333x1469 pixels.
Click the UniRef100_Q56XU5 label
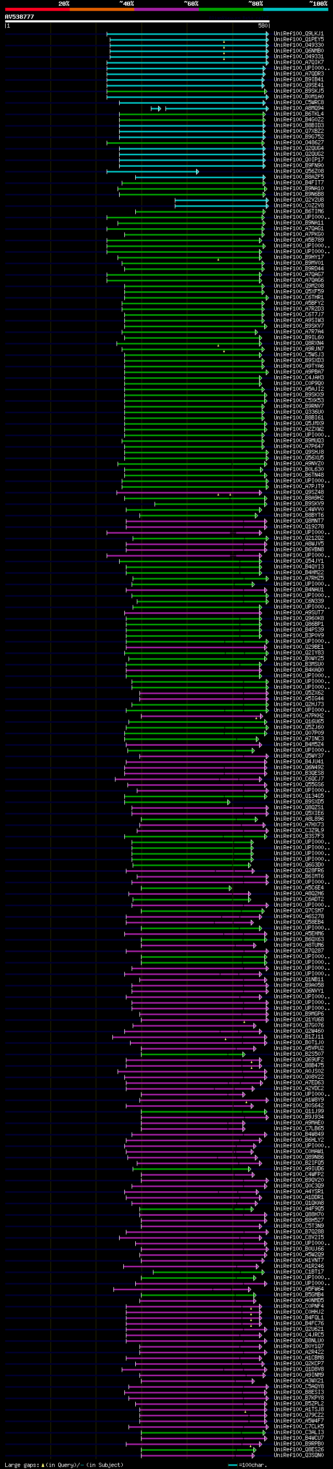pyautogui.click(x=298, y=458)
